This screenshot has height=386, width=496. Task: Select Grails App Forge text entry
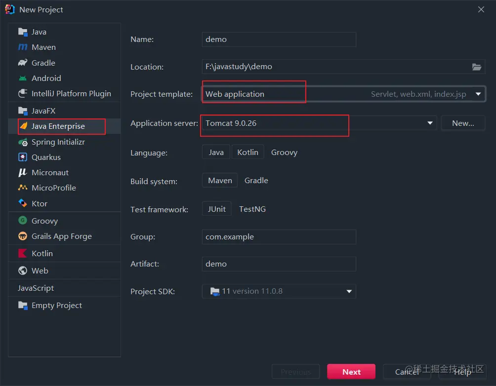[x=62, y=236]
